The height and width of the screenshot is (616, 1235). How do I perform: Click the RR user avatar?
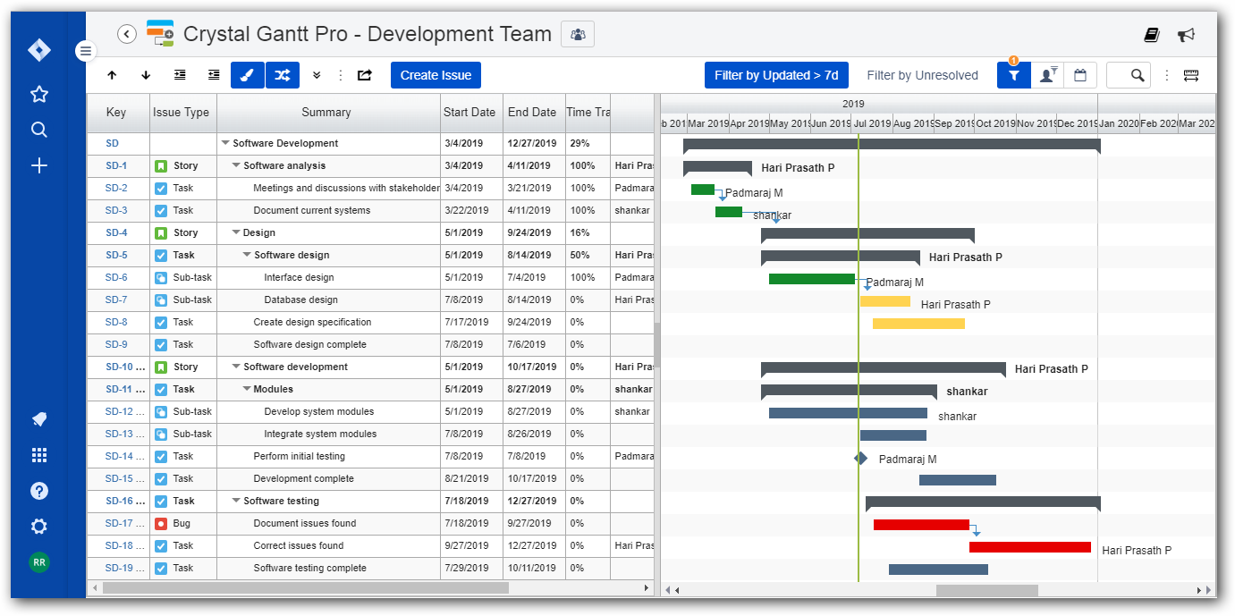[x=39, y=562]
